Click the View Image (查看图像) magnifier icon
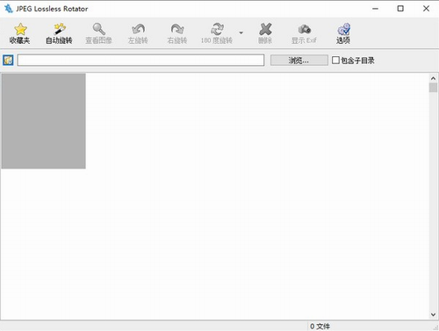439x331 pixels. [x=98, y=29]
